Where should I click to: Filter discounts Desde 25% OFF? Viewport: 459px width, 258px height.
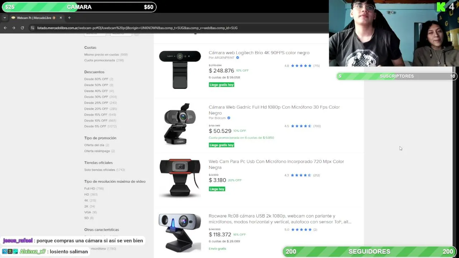point(100,103)
